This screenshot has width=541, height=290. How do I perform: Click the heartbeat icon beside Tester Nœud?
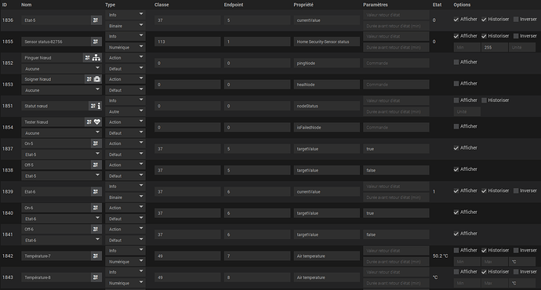tap(97, 122)
